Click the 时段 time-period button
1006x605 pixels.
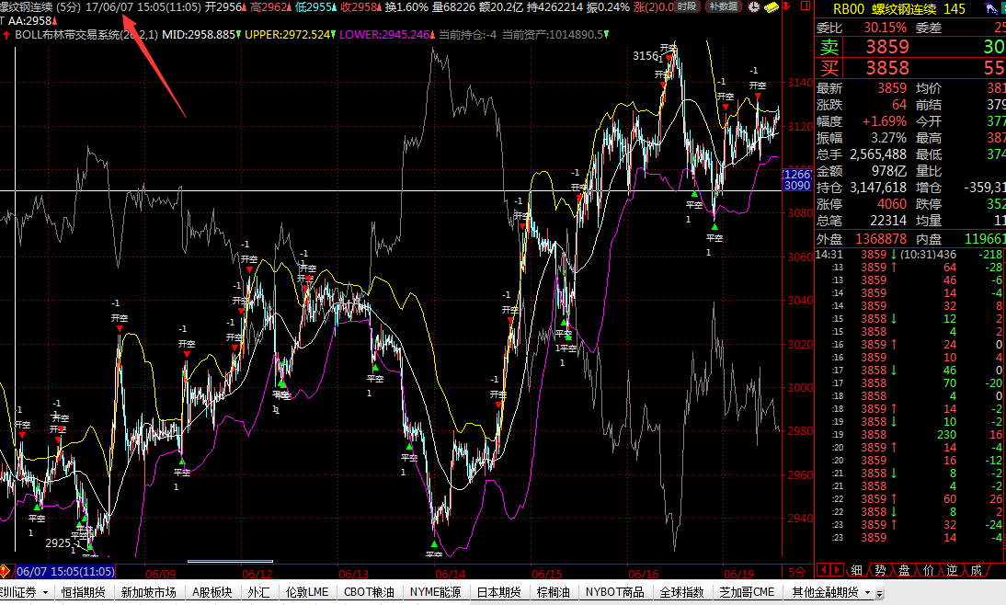click(x=688, y=6)
